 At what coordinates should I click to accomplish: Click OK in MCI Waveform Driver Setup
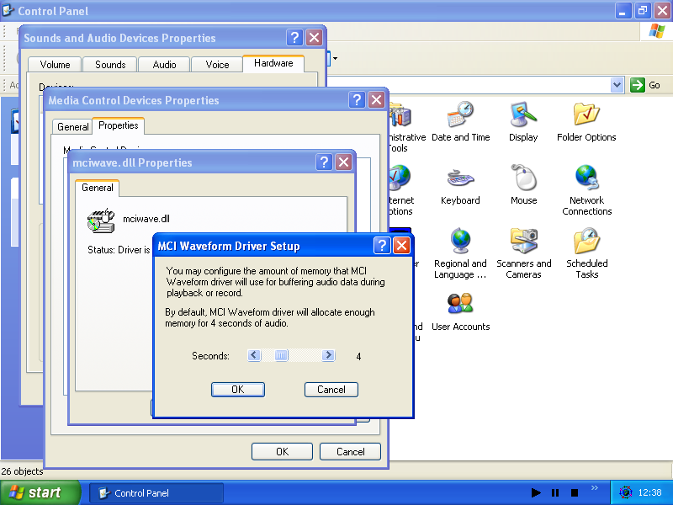click(x=237, y=390)
